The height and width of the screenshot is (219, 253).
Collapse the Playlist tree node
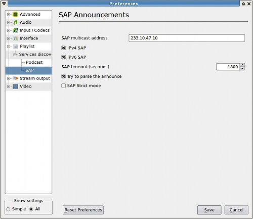point(9,47)
